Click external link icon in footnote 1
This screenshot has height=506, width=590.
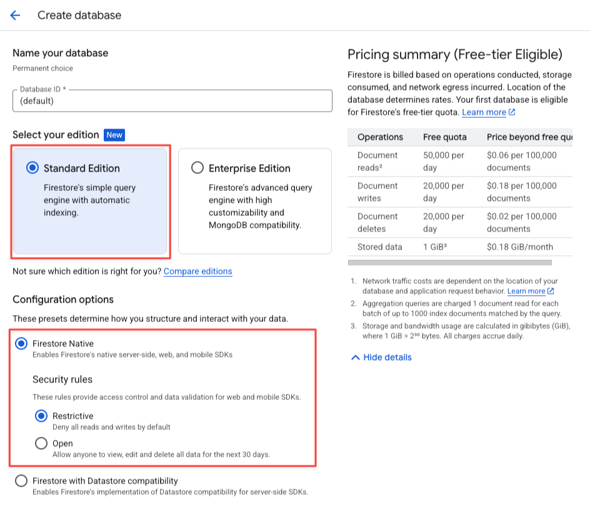551,291
